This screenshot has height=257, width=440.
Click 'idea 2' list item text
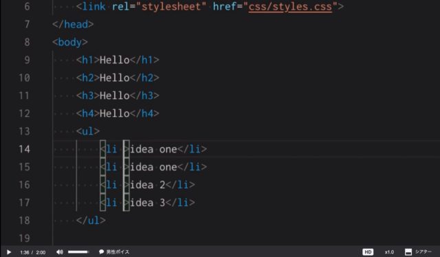(x=148, y=185)
